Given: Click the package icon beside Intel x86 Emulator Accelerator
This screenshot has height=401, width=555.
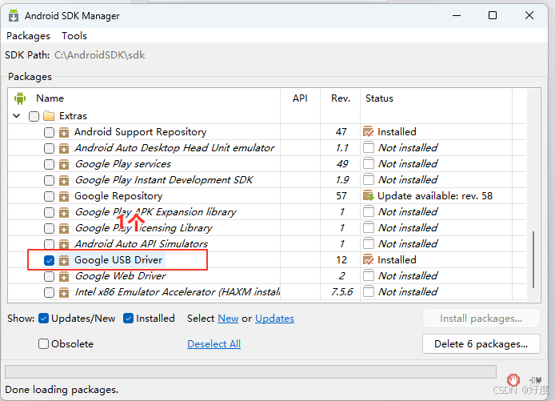Looking at the screenshot, I should point(64,292).
